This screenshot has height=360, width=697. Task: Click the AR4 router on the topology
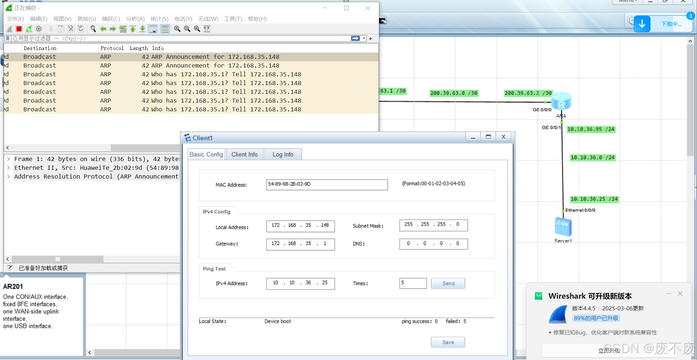(x=561, y=102)
